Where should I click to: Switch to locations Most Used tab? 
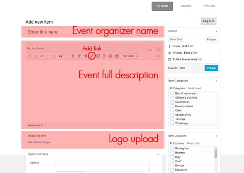(x=193, y=143)
